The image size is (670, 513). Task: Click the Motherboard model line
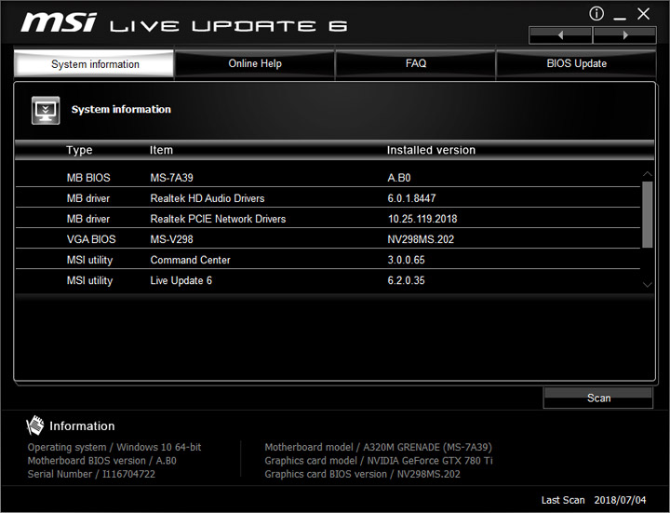[378, 447]
